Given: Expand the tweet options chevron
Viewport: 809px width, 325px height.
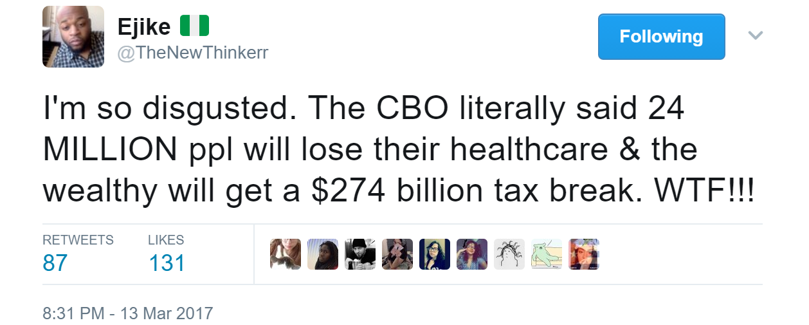Looking at the screenshot, I should coord(756,35).
